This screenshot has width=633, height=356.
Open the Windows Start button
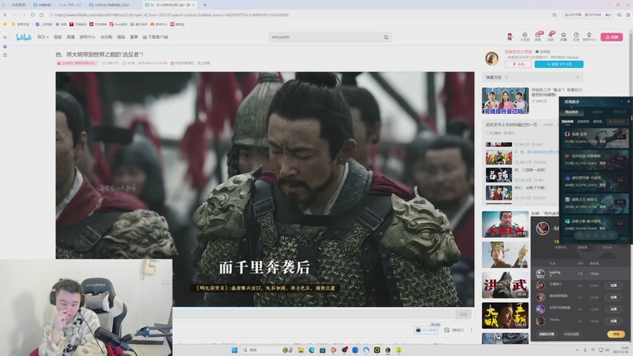(x=234, y=350)
